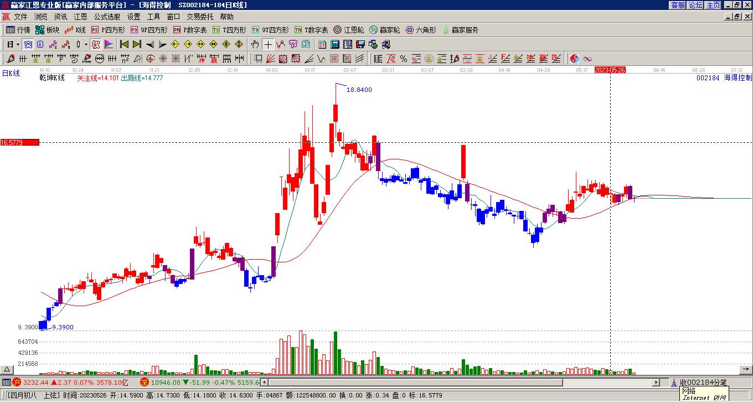Click the blue infinity loop icon
This screenshot has width=753, height=403.
[x=587, y=59]
